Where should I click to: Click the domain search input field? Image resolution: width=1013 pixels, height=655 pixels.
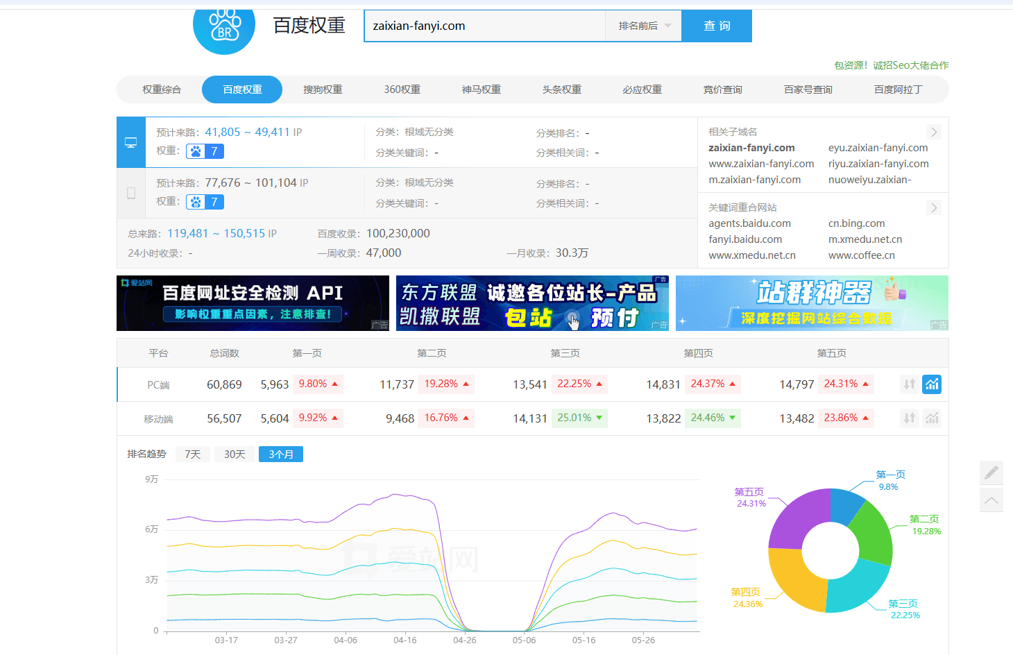(485, 26)
